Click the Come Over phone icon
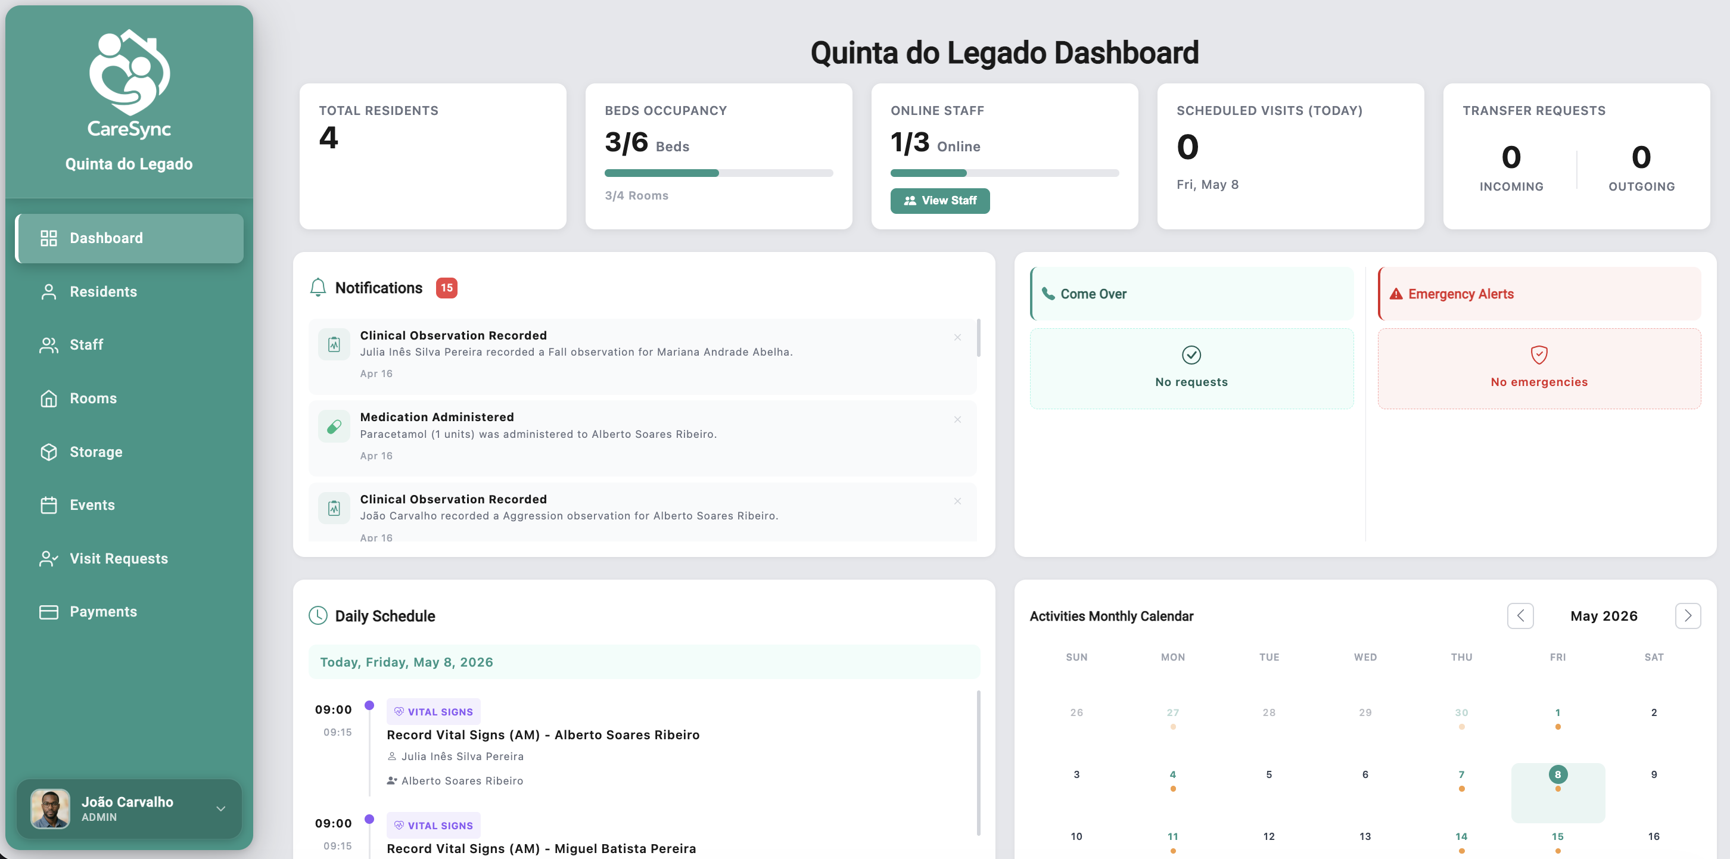 1048,294
